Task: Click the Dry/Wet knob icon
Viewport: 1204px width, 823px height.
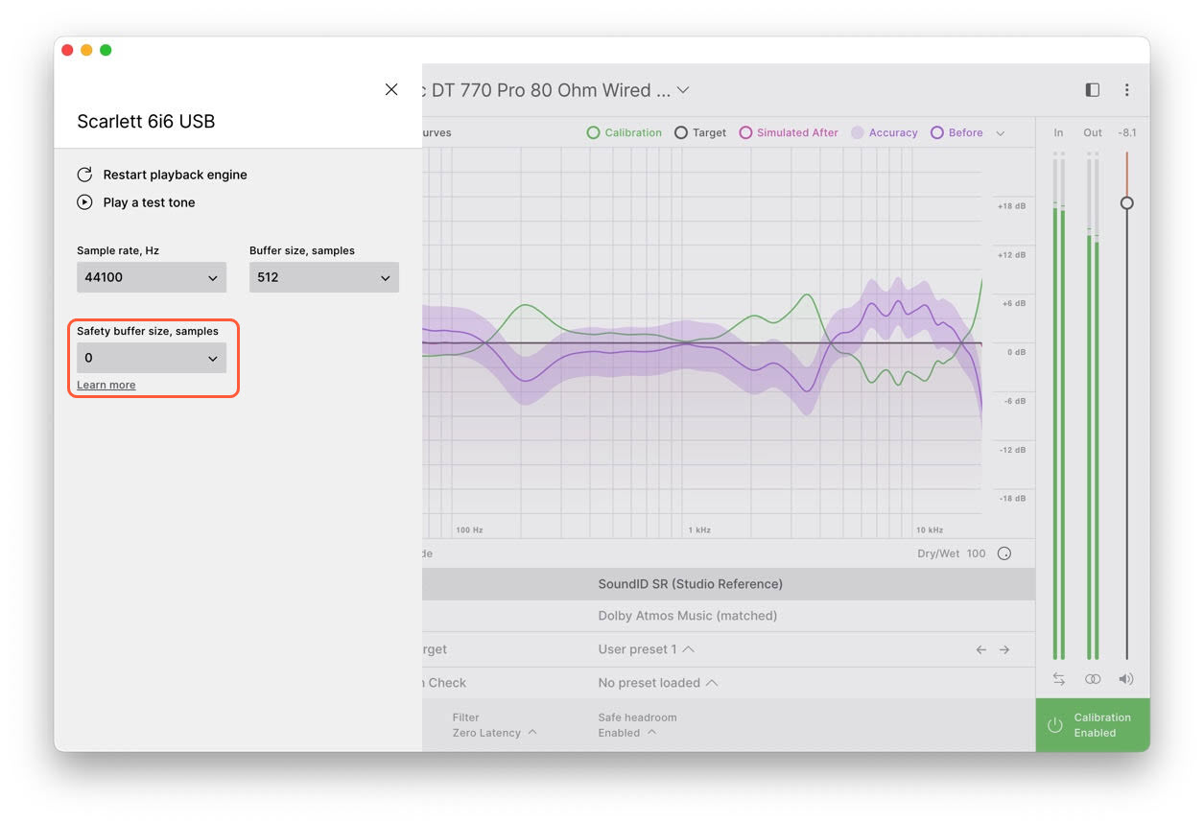Action: (1004, 553)
